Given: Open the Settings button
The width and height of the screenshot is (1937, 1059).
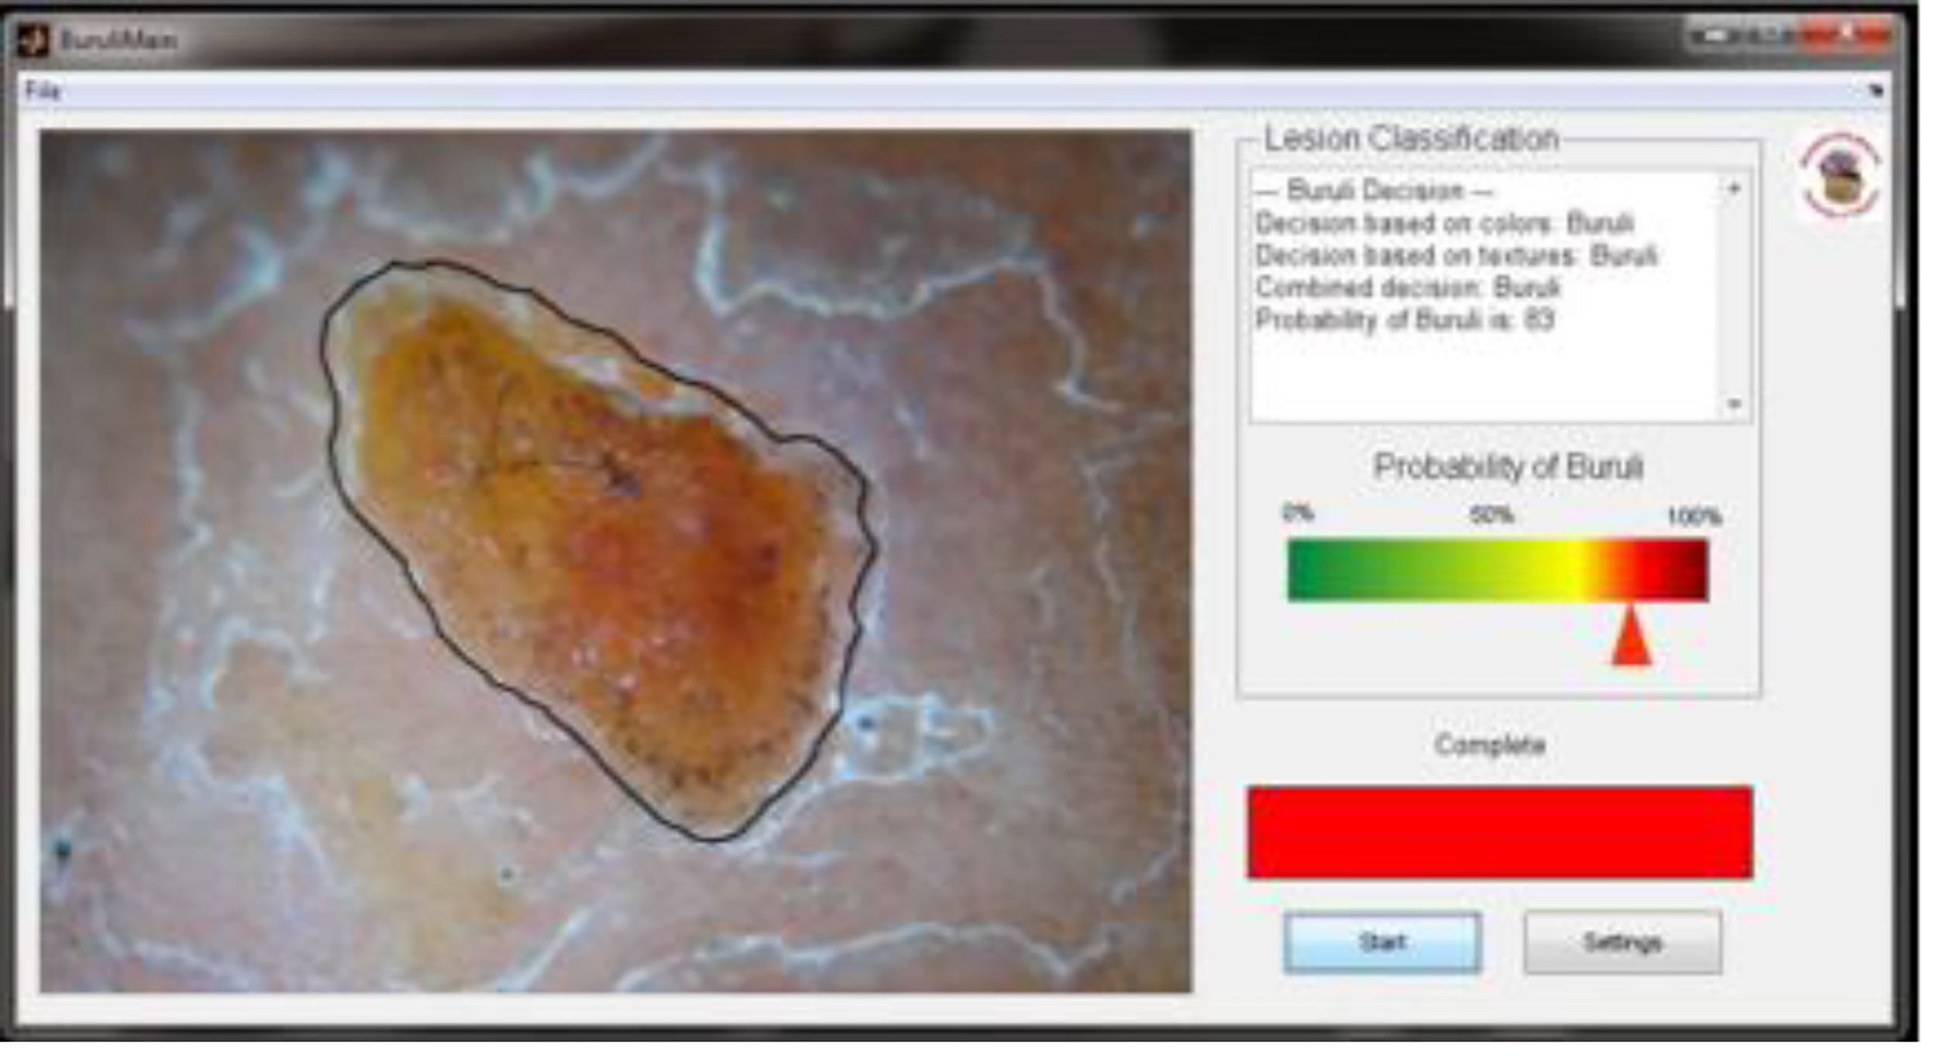Looking at the screenshot, I should tap(1622, 942).
